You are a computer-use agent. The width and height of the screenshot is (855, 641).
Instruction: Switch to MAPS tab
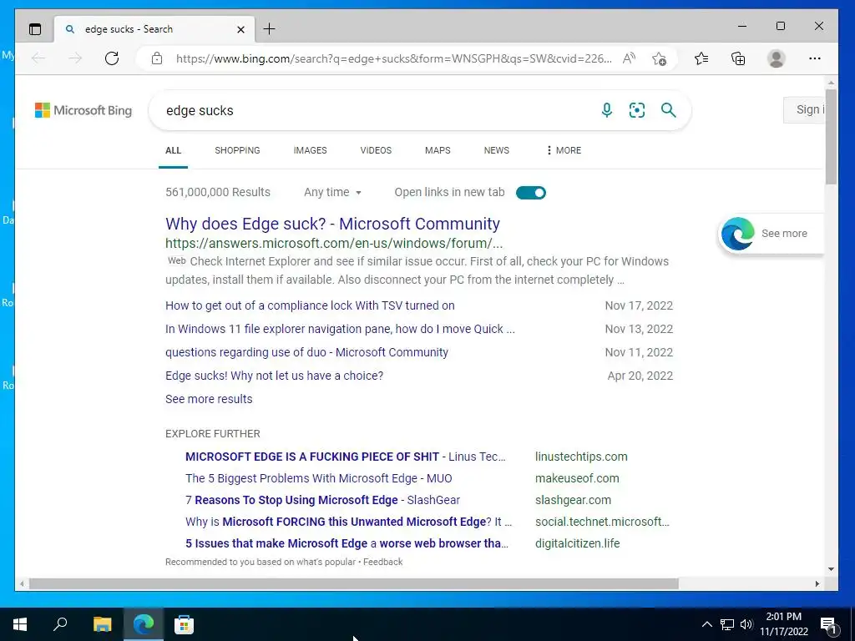coord(438,150)
